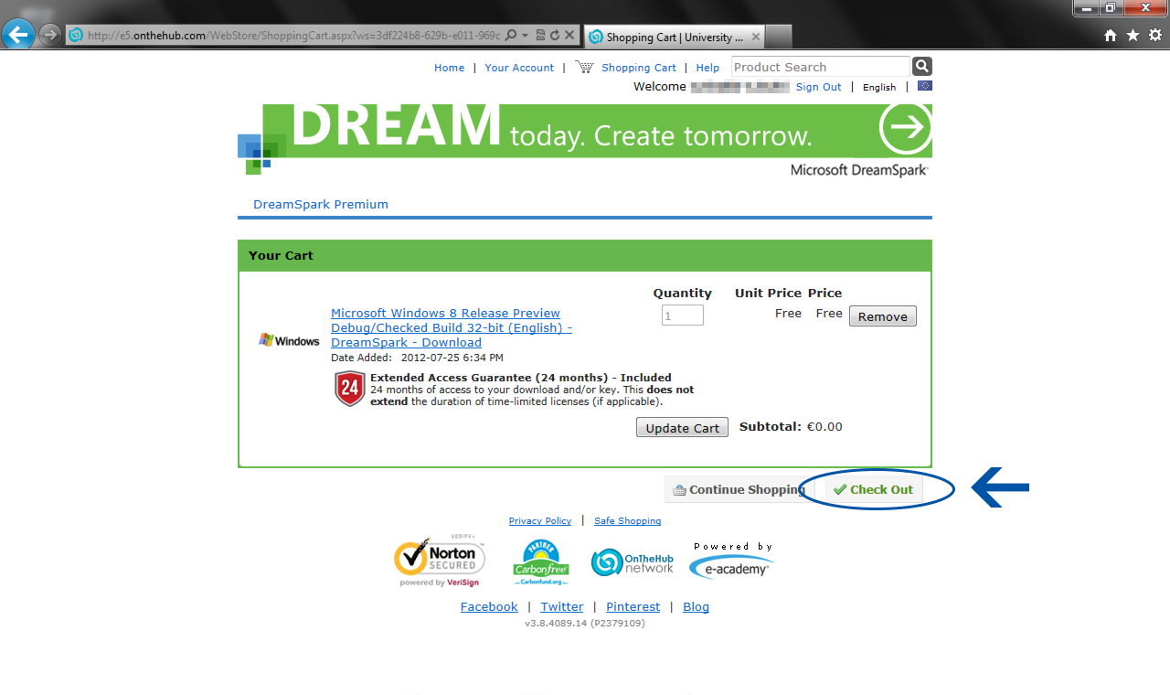Open the Twitter footer link
Image resolution: width=1170 pixels, height=695 pixels.
click(x=561, y=607)
